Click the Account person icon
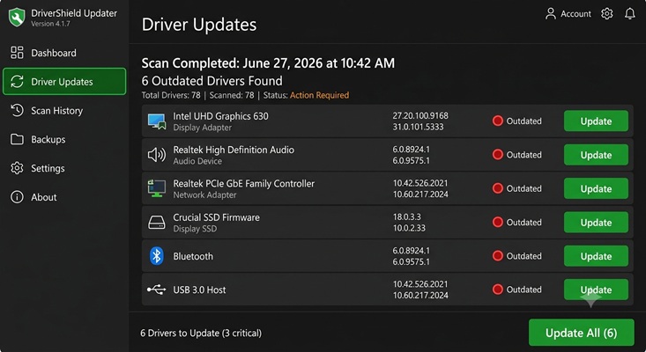Image resolution: width=646 pixels, height=352 pixels. pos(551,13)
